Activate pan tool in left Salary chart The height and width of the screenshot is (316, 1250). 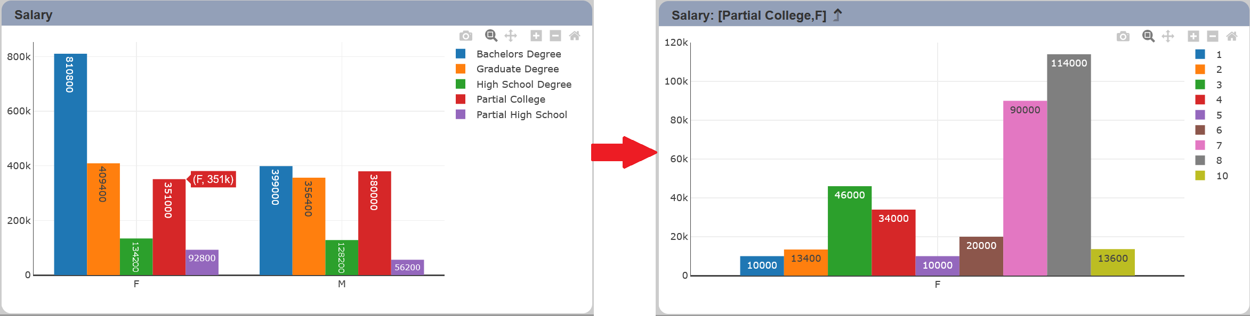(x=511, y=36)
